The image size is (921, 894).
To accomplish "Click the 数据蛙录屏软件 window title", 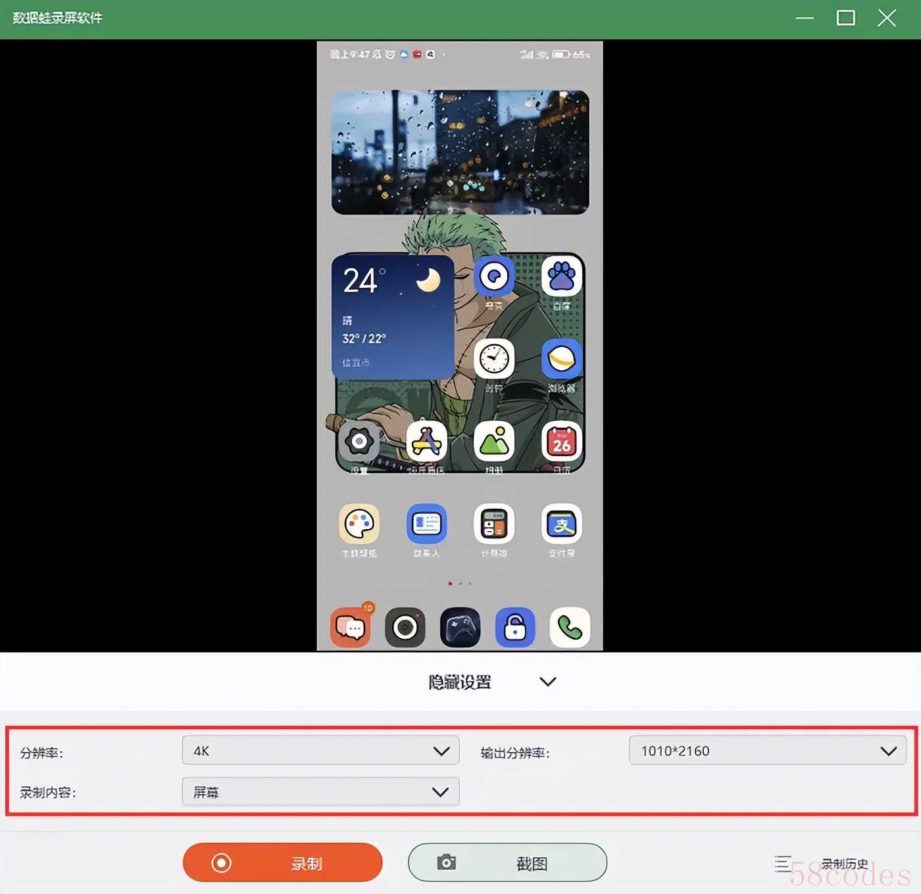I will pyautogui.click(x=58, y=18).
